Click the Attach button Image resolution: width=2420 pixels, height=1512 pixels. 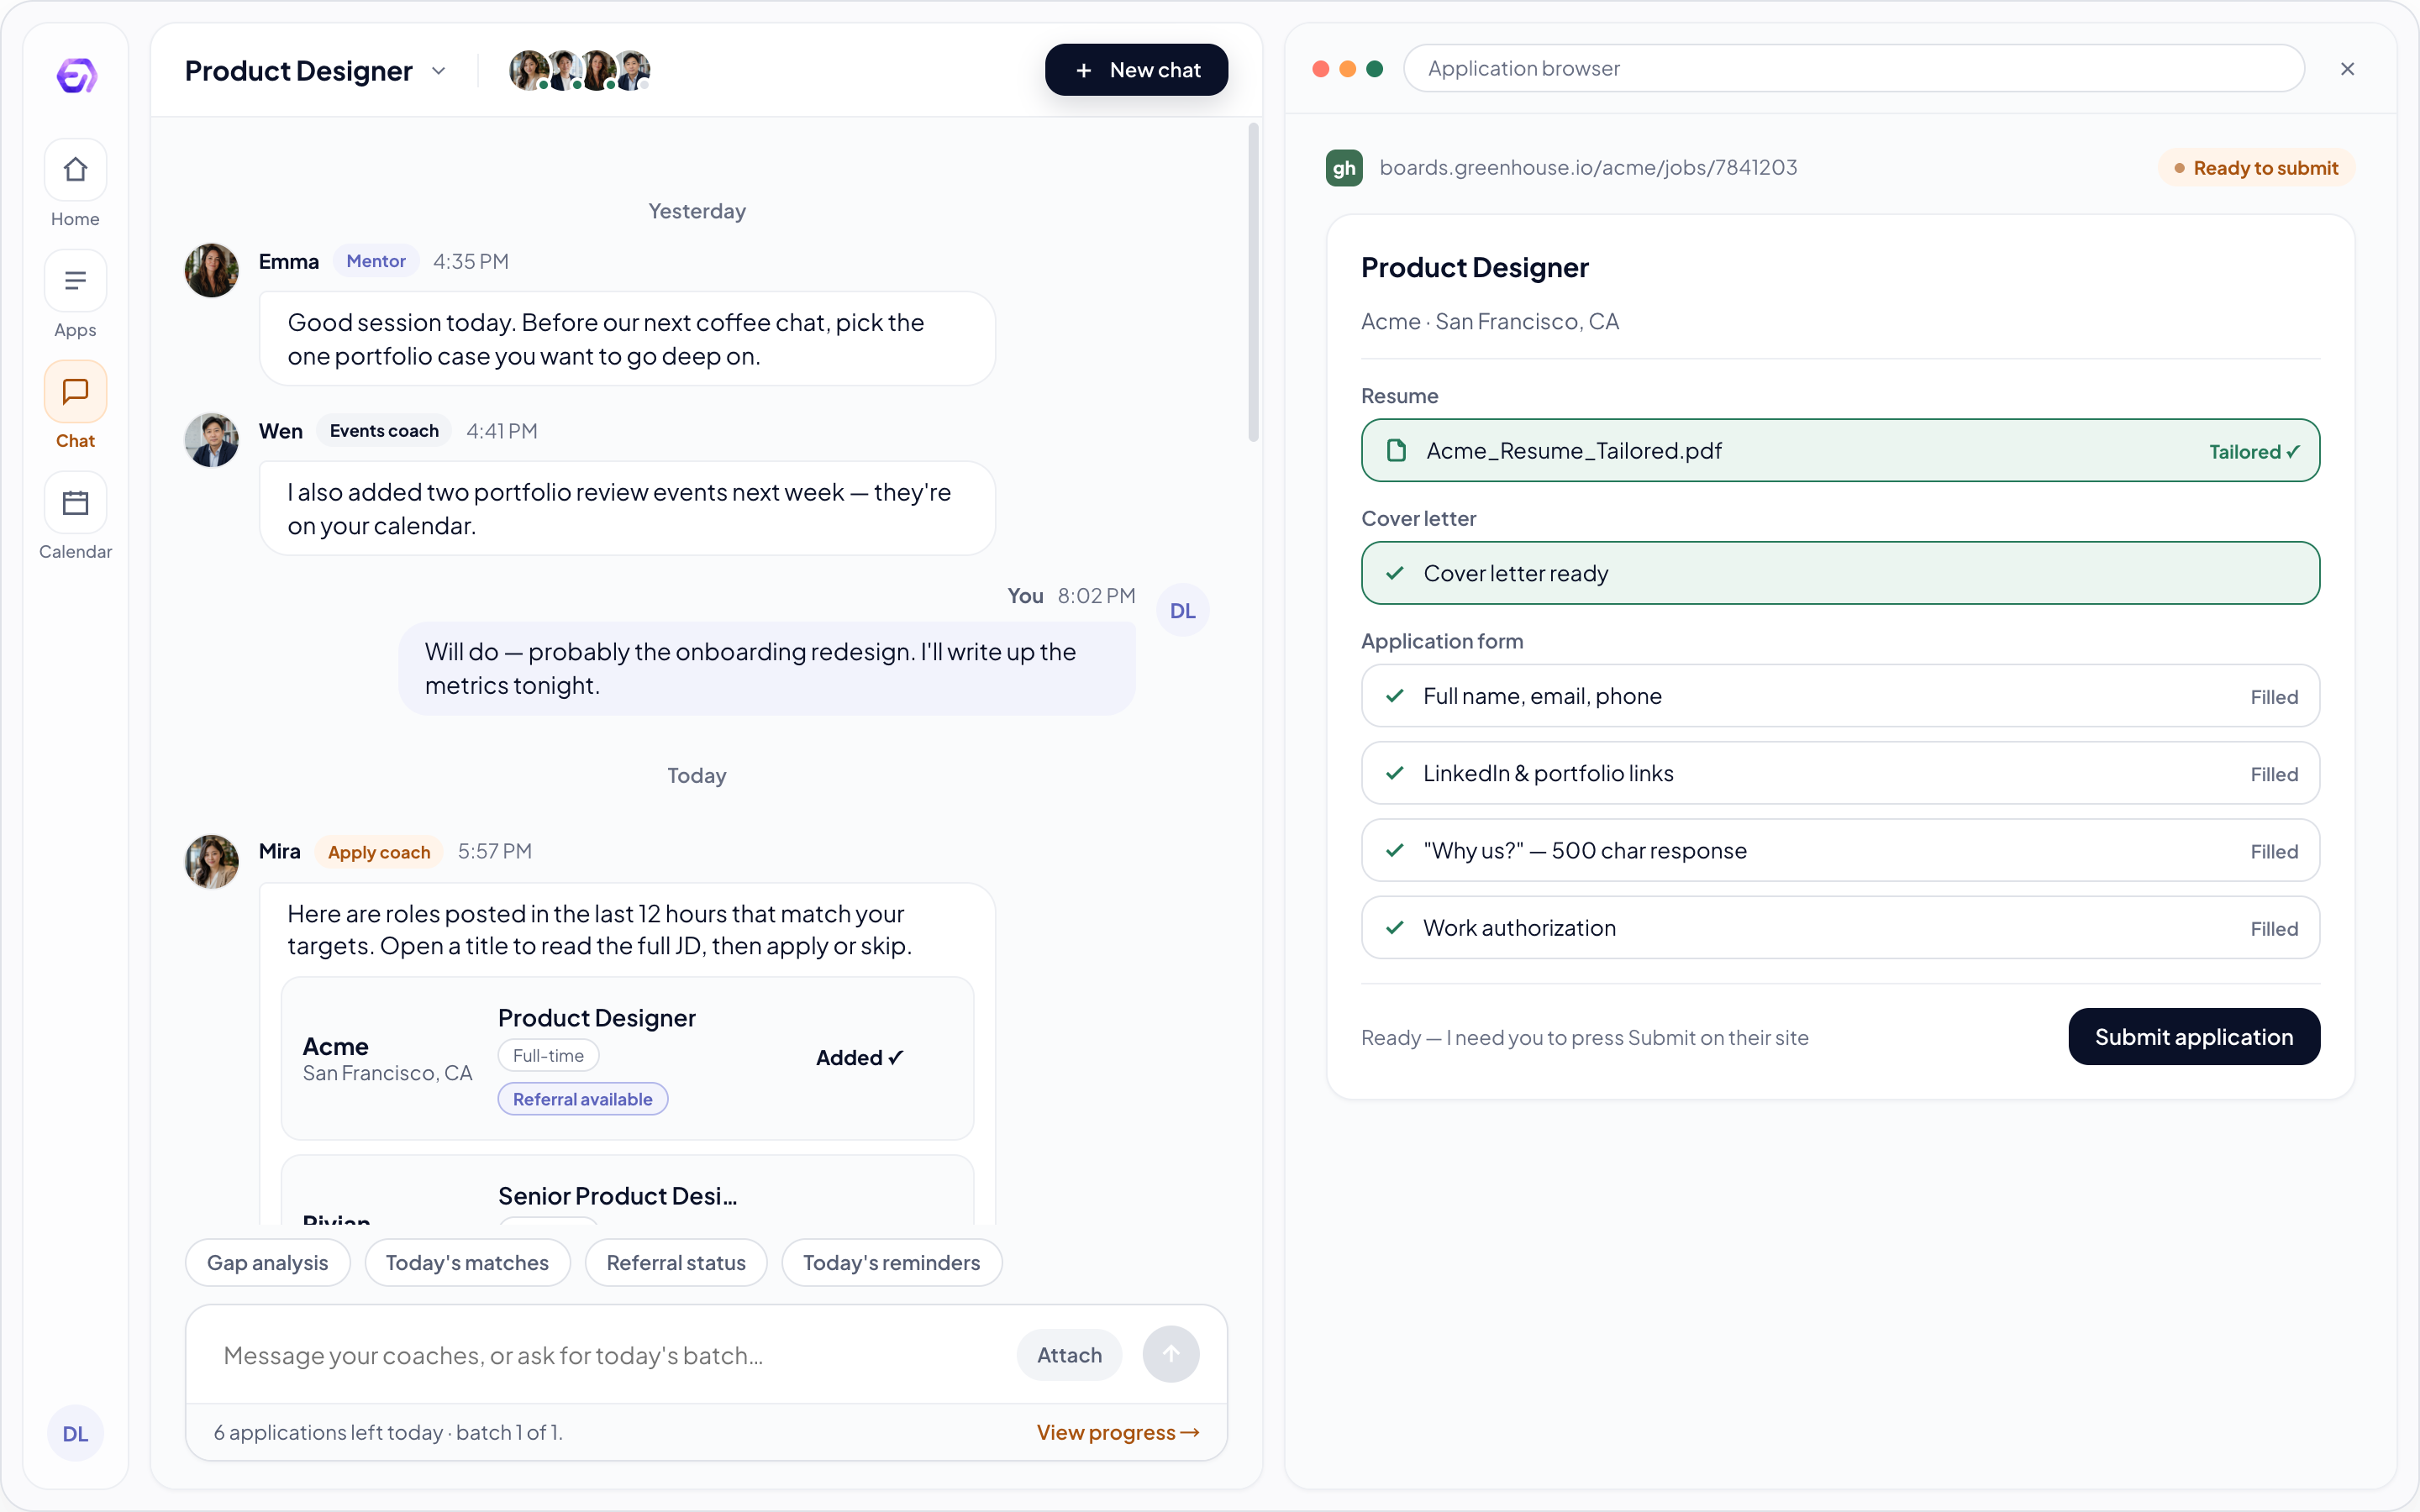pyautogui.click(x=1069, y=1355)
